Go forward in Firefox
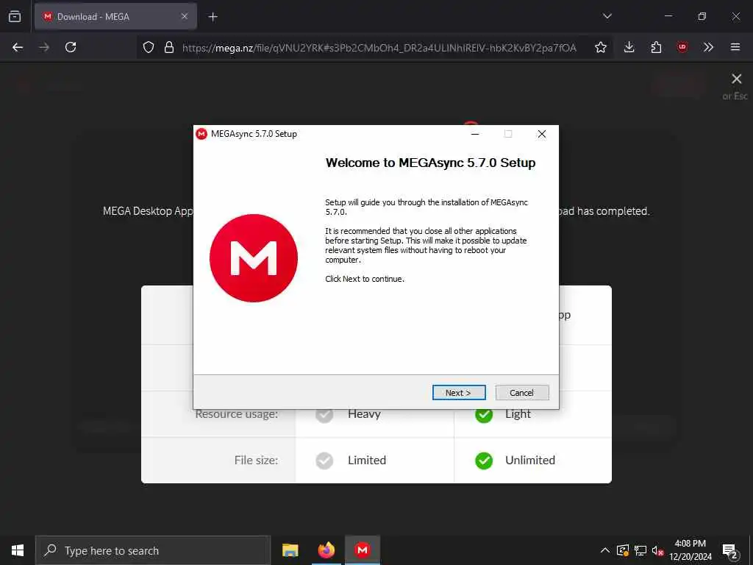Screen dimensions: 753x565 (44, 47)
